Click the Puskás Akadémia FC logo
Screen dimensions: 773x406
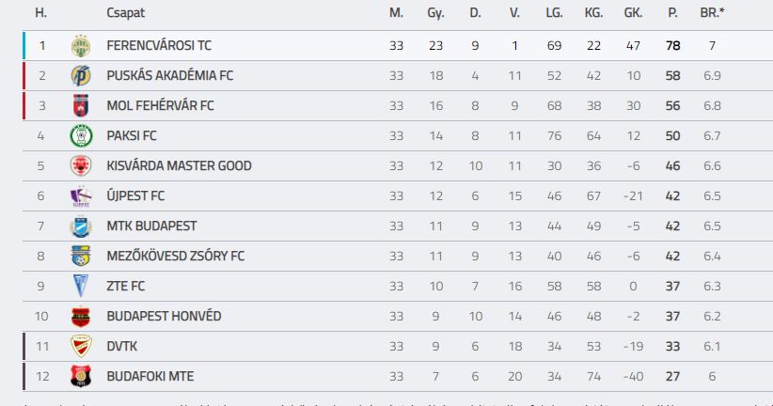(81, 76)
